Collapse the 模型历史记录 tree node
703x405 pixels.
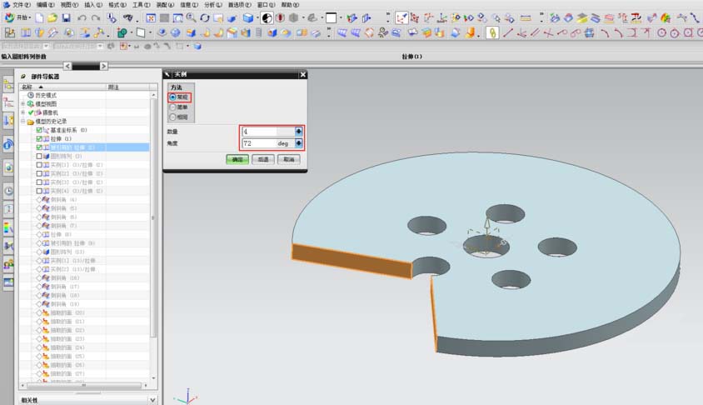pyautogui.click(x=22, y=122)
